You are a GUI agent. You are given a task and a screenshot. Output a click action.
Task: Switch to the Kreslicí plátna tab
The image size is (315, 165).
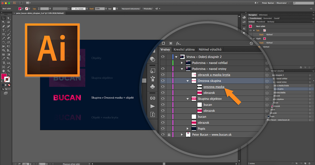pyautogui.click(x=184, y=49)
